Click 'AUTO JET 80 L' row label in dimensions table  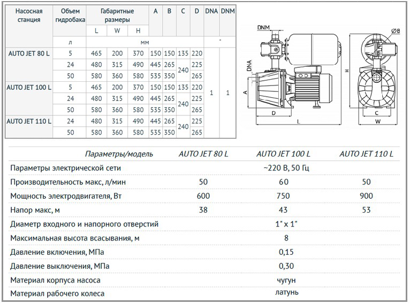[x=29, y=53]
